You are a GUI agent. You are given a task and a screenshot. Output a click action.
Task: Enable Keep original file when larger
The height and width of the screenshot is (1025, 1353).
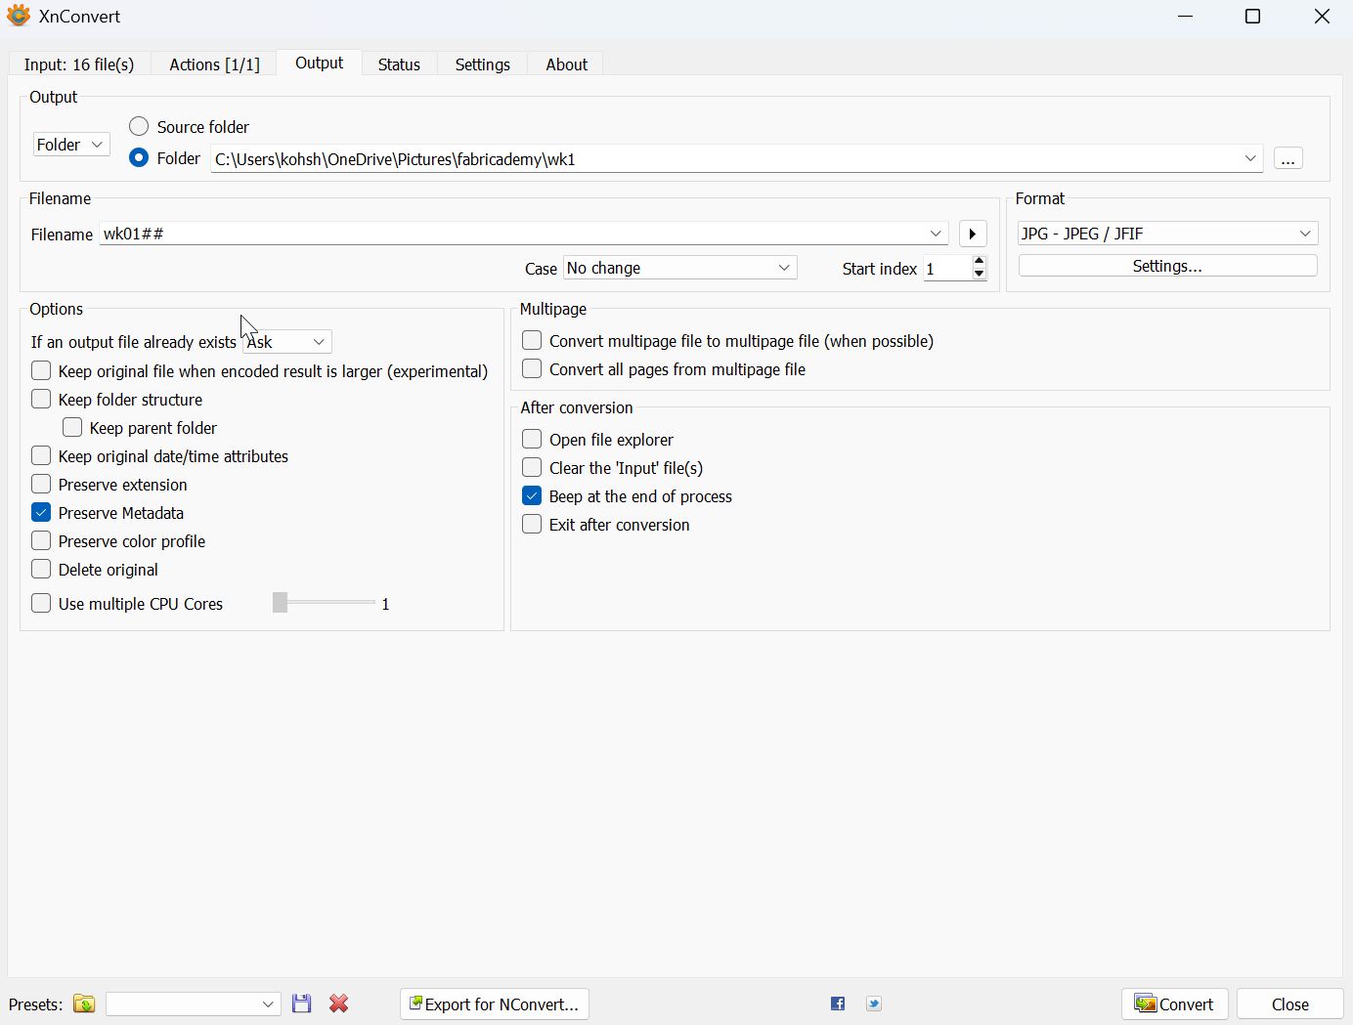(x=41, y=370)
